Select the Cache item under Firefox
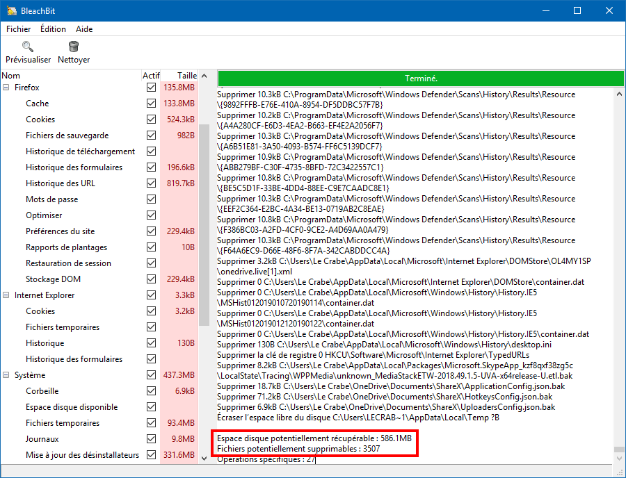Screen dimensions: 626x478 pos(37,104)
